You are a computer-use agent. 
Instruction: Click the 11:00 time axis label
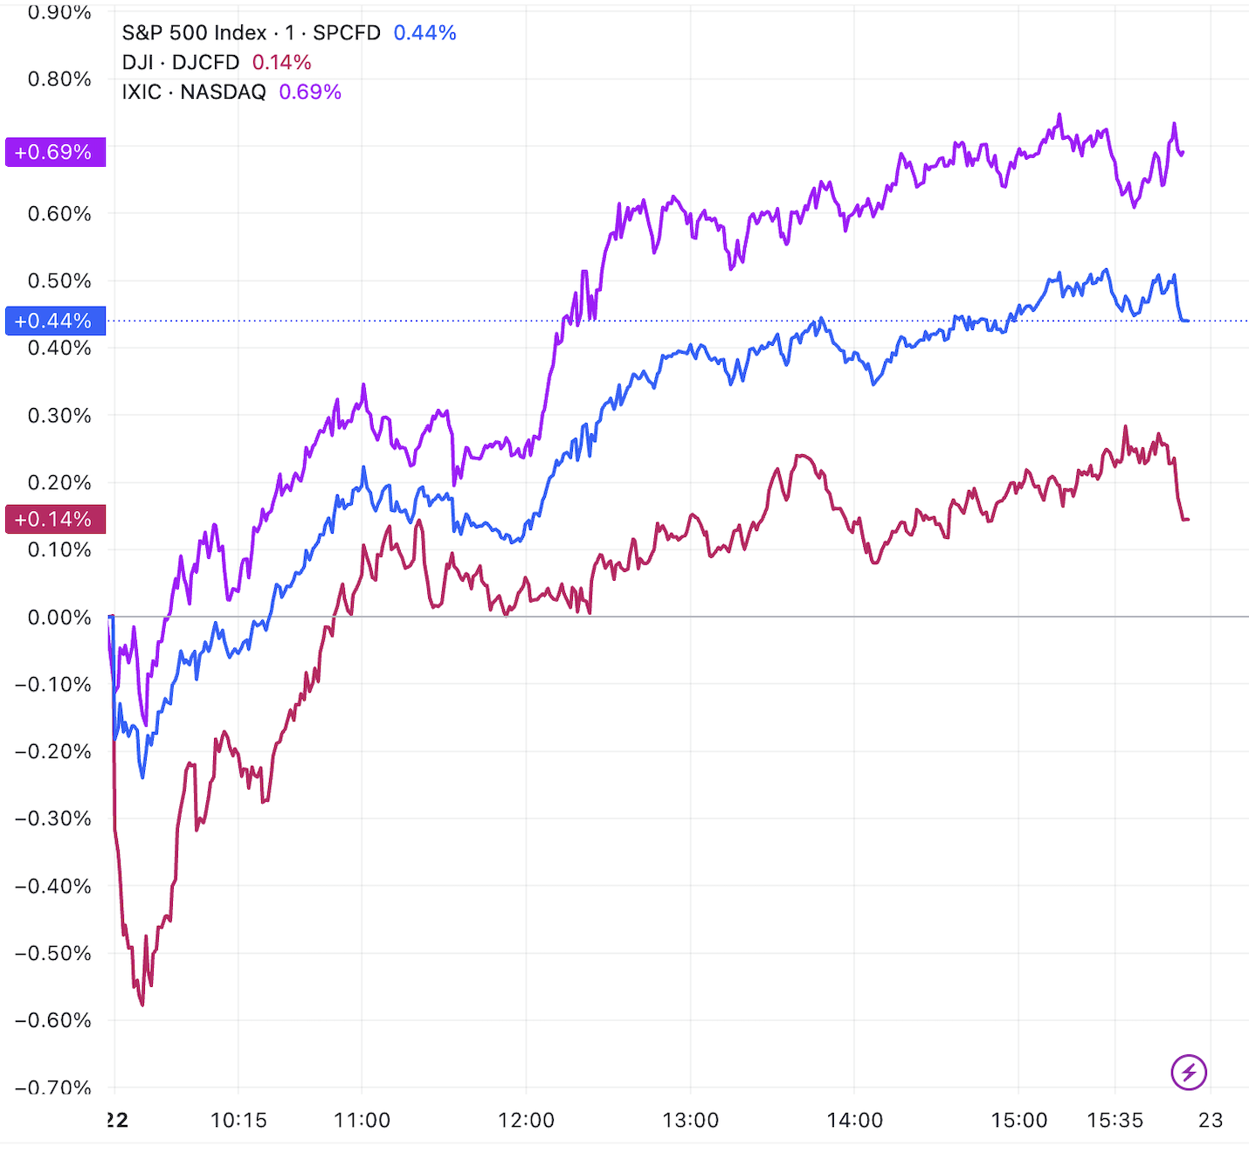362,1121
